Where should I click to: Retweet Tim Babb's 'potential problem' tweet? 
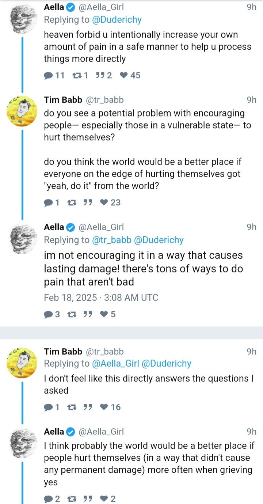pyautogui.click(x=72, y=202)
